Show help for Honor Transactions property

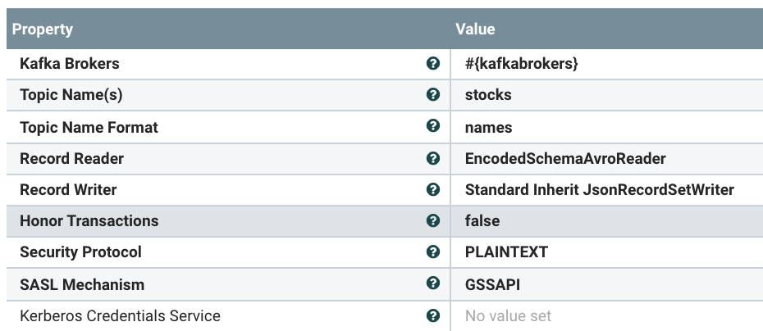point(433,220)
